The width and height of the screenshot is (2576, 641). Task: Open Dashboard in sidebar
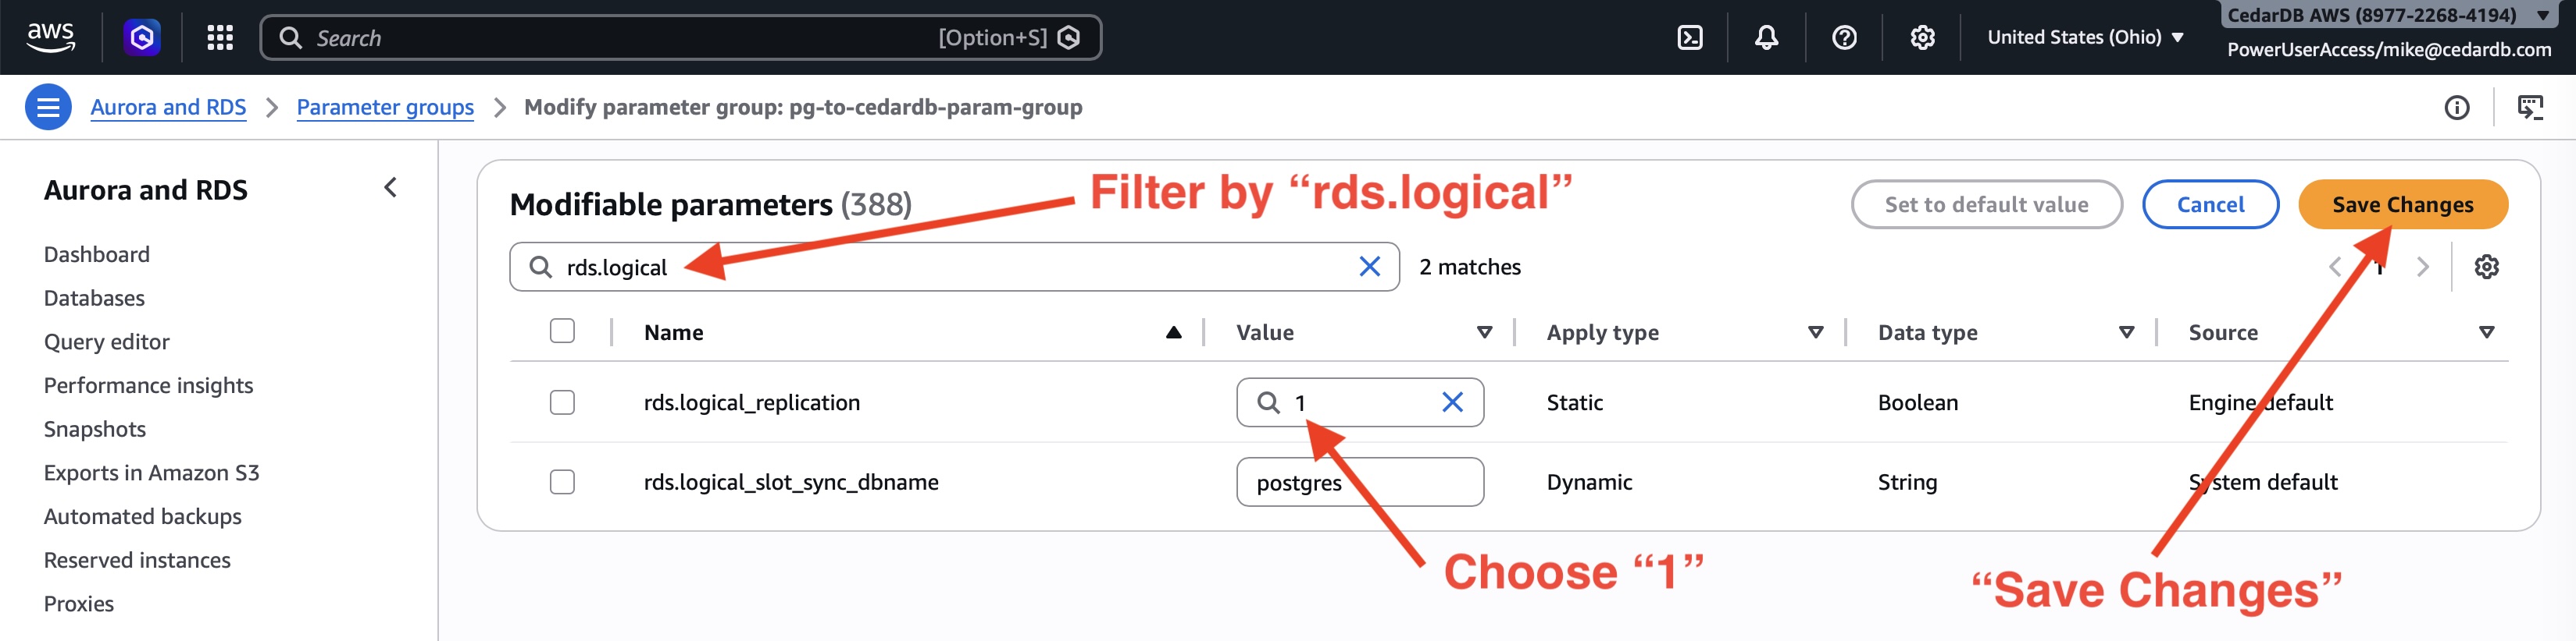pyautogui.click(x=97, y=254)
